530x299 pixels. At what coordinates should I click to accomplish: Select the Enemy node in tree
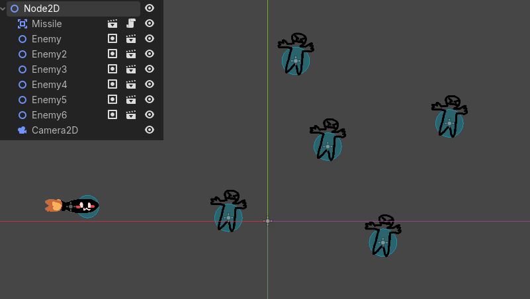click(x=46, y=39)
